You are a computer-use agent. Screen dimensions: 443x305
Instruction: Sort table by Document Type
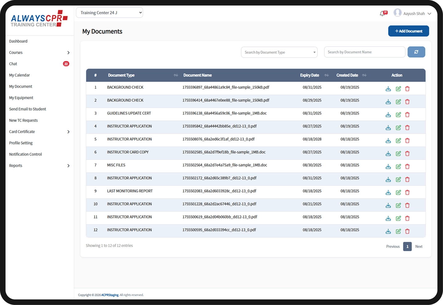point(176,75)
